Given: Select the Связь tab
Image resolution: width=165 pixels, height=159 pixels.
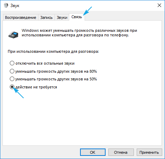Looking at the screenshot, I should tap(77, 17).
